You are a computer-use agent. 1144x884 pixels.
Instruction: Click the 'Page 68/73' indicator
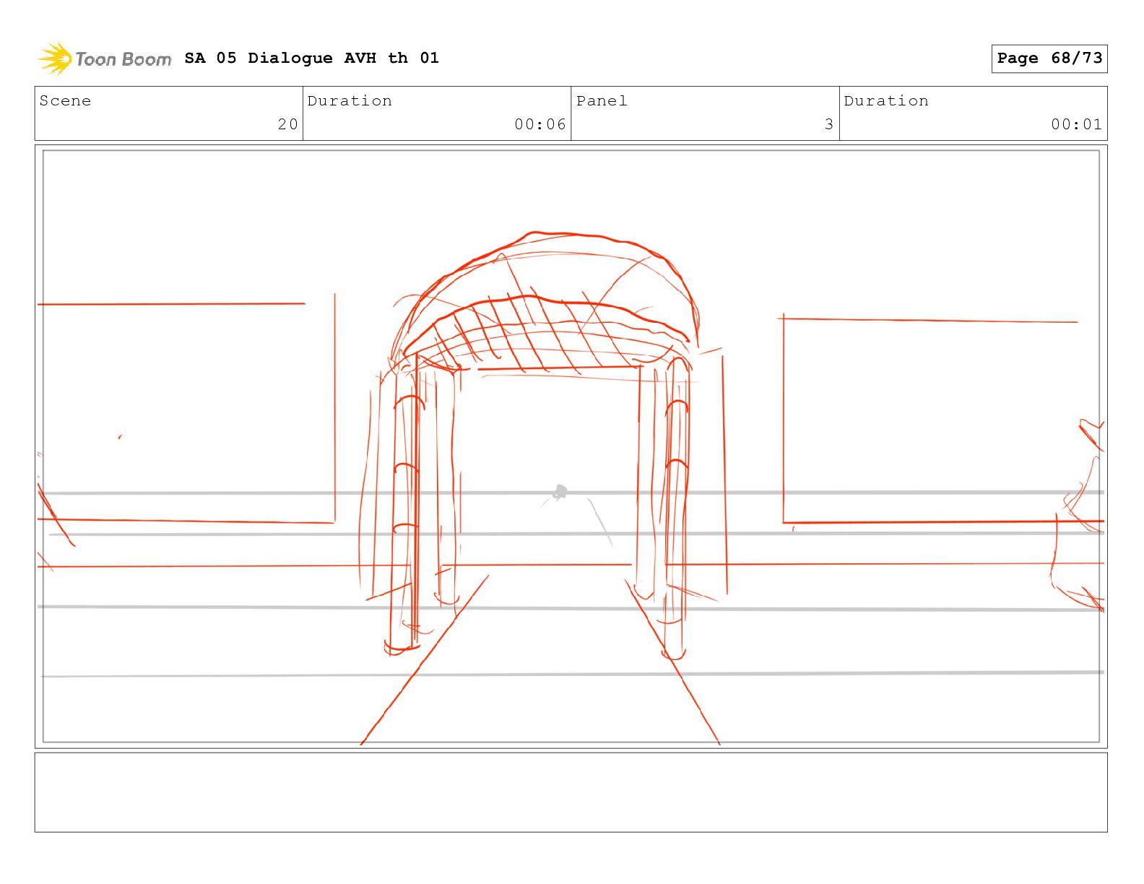(1049, 58)
